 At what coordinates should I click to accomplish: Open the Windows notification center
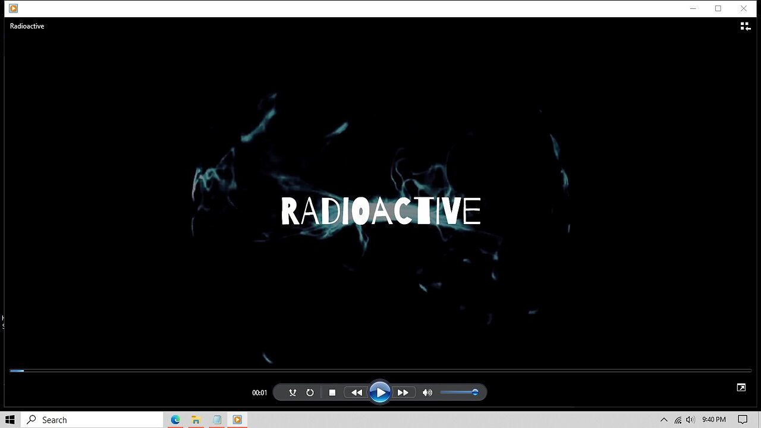point(743,420)
